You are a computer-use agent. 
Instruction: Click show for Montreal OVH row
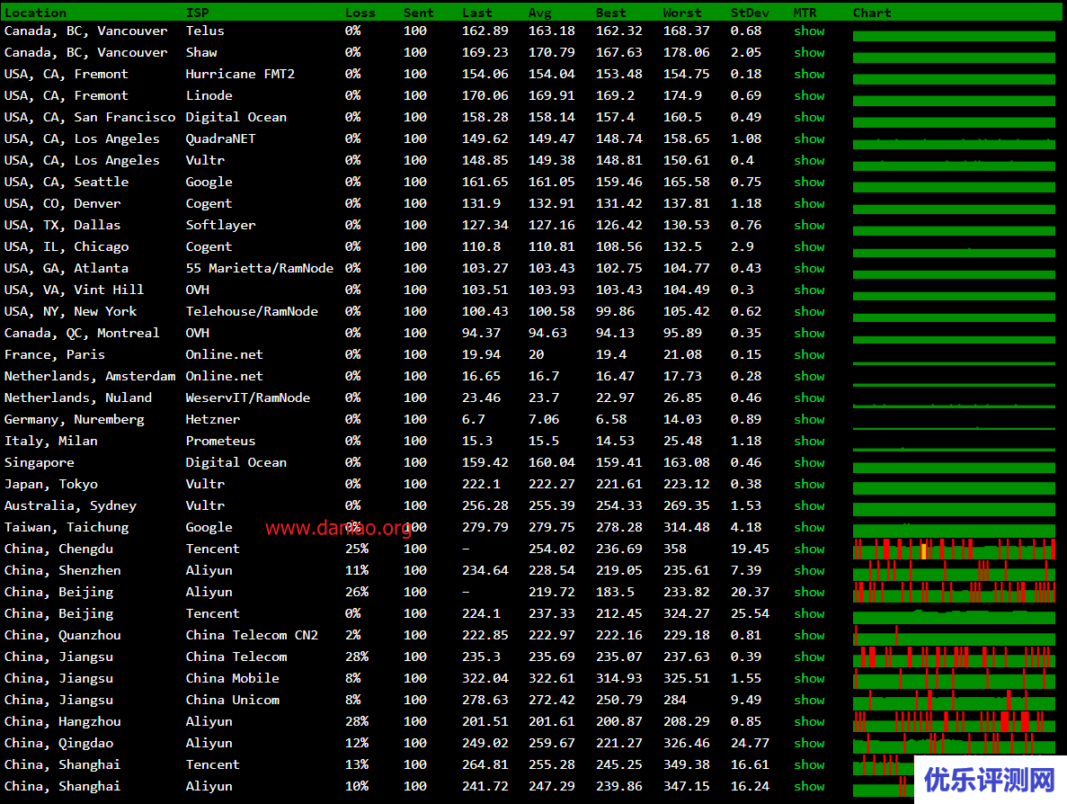click(x=809, y=333)
